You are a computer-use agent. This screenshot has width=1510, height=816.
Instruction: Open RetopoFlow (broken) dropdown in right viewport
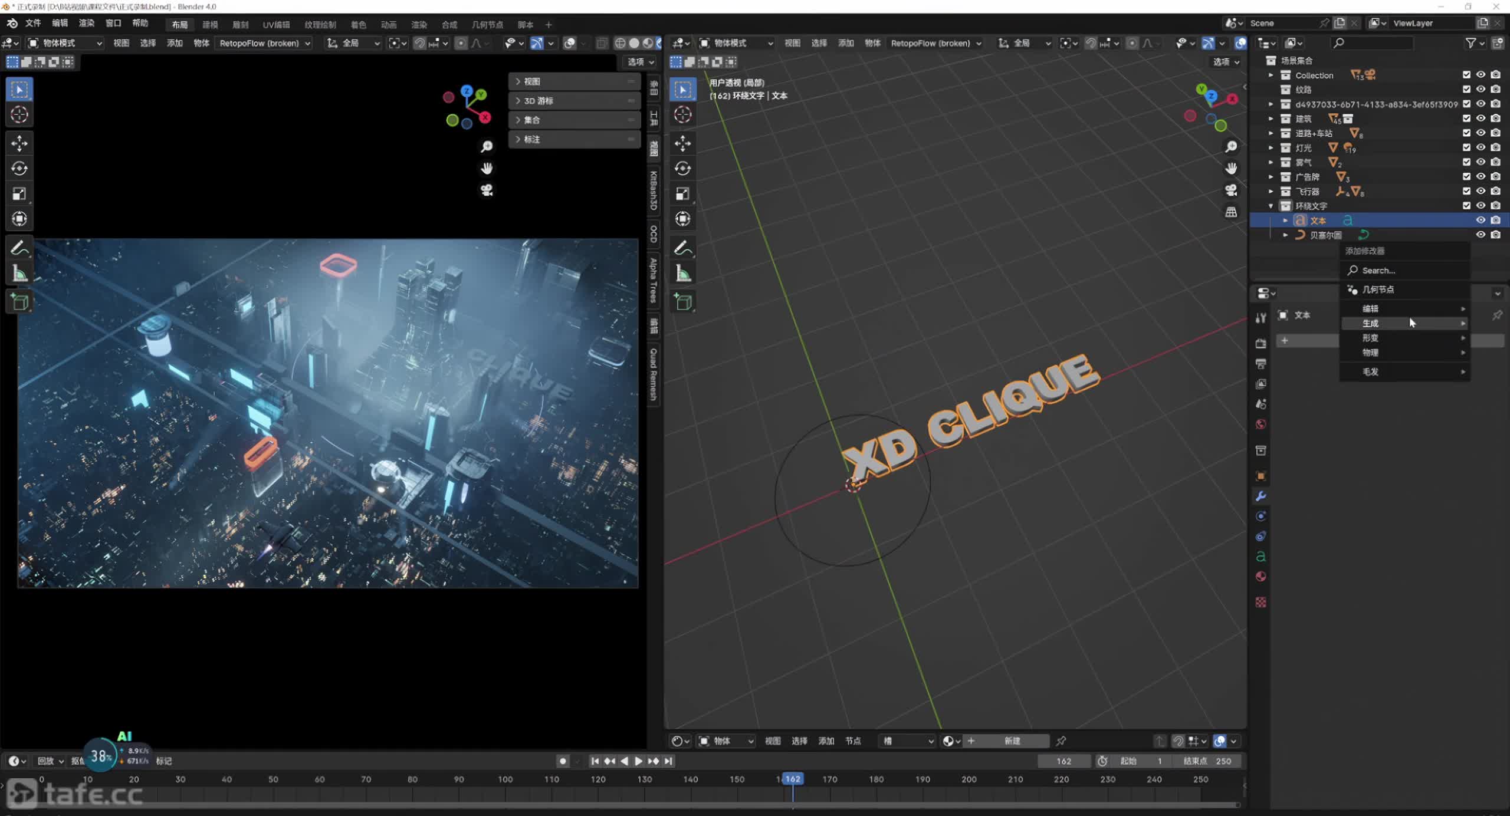[x=935, y=43]
